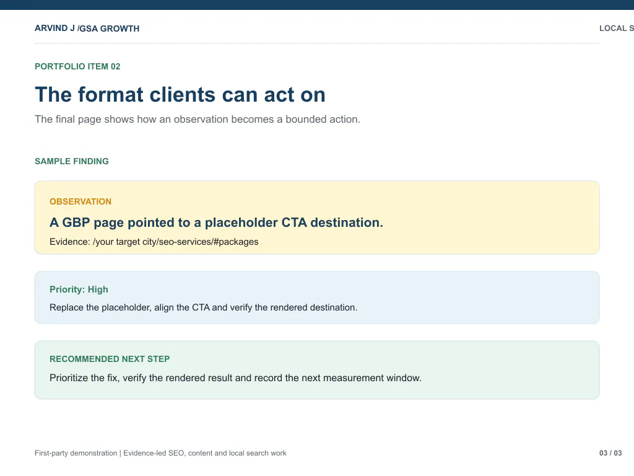This screenshot has width=634, height=476.
Task: Click 'Prioritize the fix, verify the rendered result' text
Action: 235,378
